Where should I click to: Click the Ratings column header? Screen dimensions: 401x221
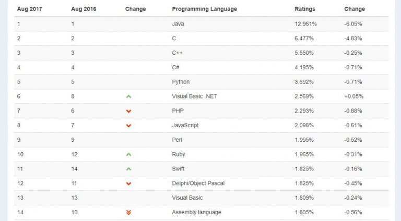coord(305,9)
